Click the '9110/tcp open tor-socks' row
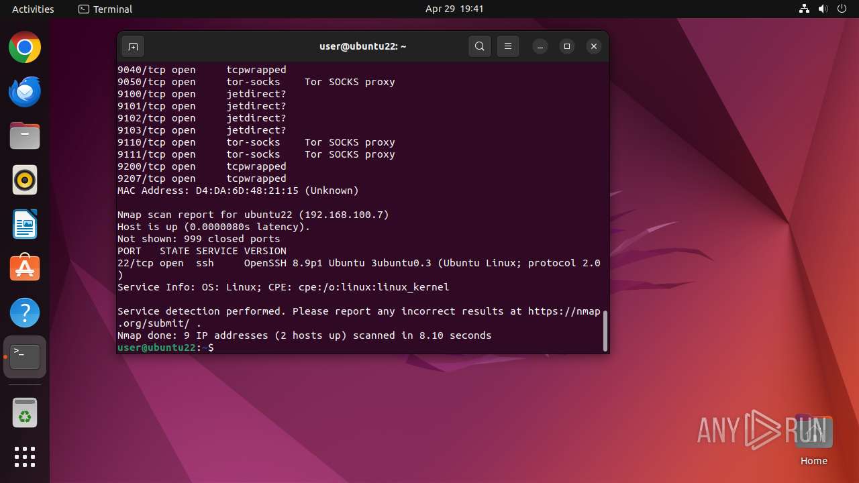The height and width of the screenshot is (483, 859). click(256, 142)
